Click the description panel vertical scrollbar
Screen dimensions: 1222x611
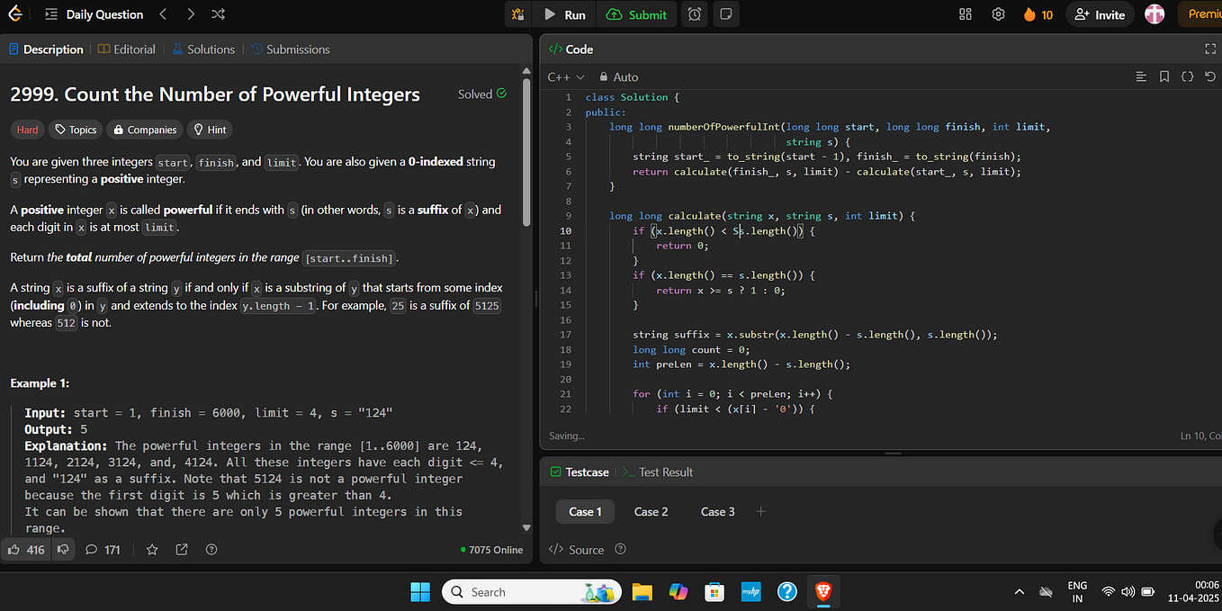pos(526,144)
